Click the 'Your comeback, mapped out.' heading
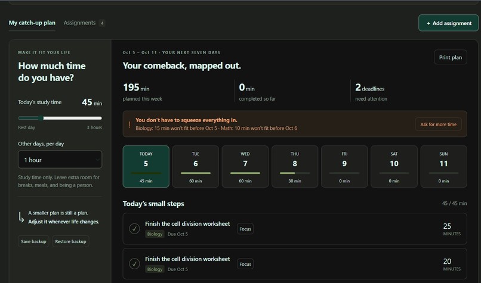 181,66
